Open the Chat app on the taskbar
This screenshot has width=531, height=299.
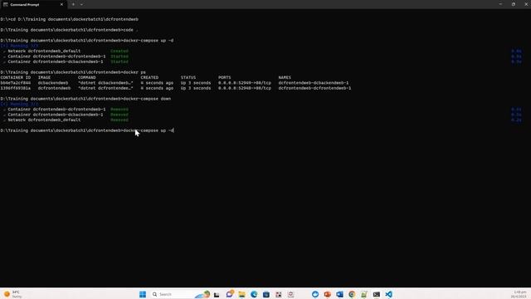pos(229,294)
